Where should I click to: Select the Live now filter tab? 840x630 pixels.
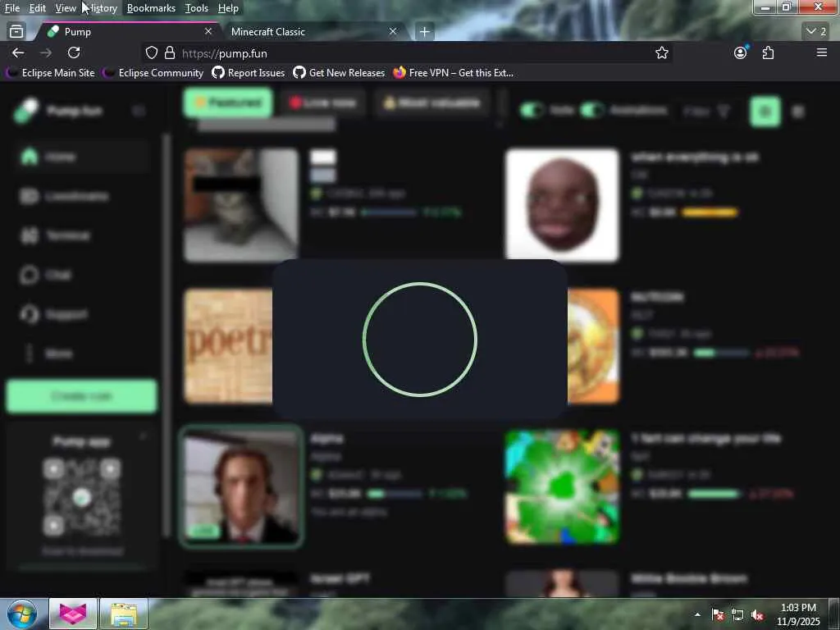pos(322,103)
